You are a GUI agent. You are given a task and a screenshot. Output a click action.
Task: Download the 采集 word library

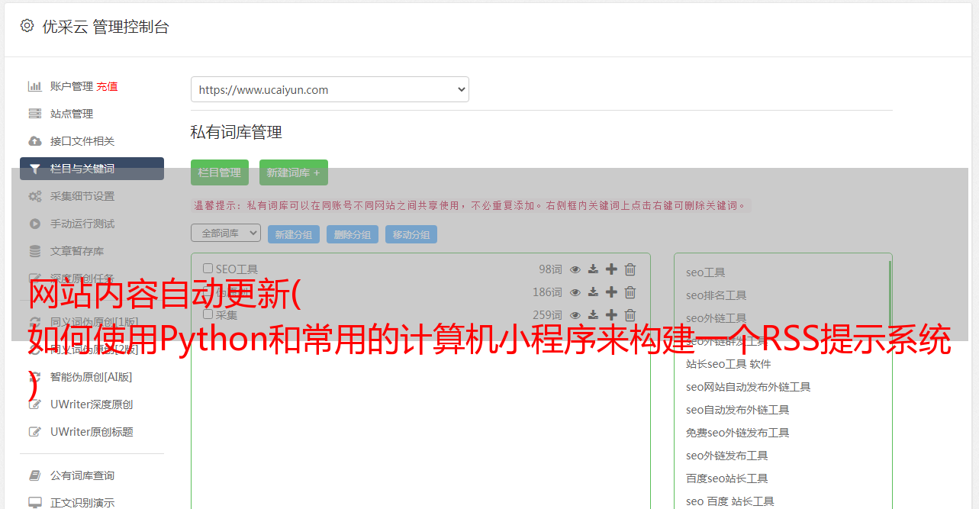point(593,315)
